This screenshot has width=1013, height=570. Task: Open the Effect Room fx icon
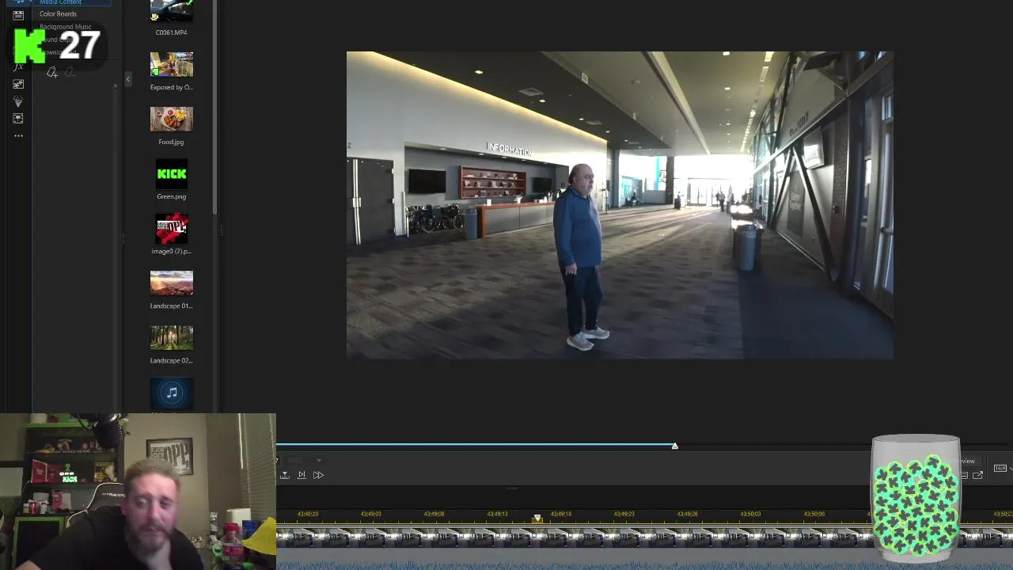pos(18,67)
